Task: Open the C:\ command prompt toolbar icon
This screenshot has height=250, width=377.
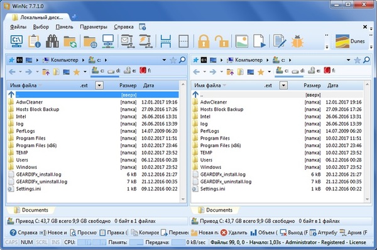Action: (x=16, y=41)
